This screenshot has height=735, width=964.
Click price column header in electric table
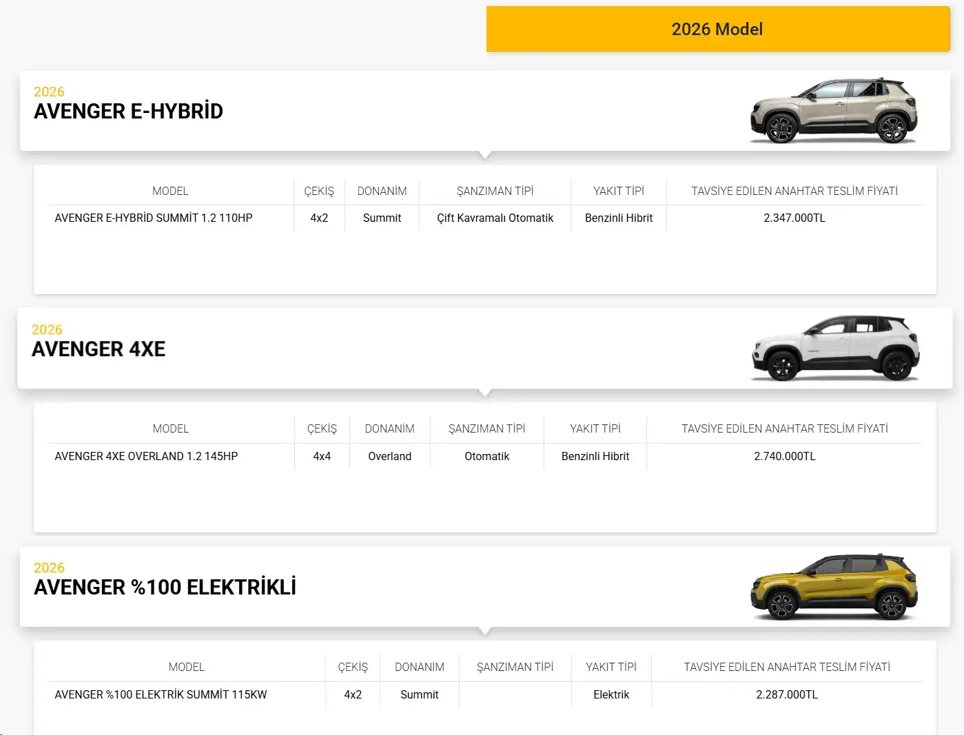787,667
